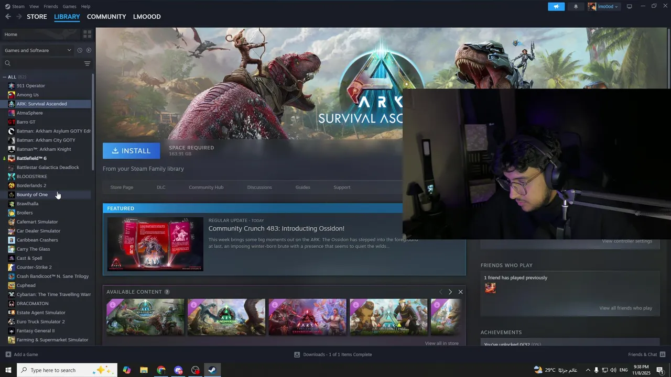Viewport: 671px width, 377px height.
Task: Select the Barro GT game icon
Action: (x=12, y=122)
